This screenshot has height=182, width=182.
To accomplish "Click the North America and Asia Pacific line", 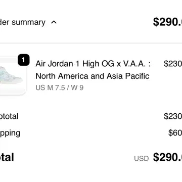I will (93, 76).
